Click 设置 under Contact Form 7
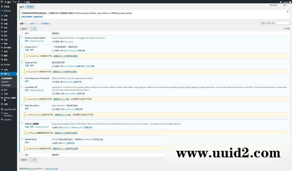Image resolution: width=292 pixels, height=171 pixels. tap(27, 50)
